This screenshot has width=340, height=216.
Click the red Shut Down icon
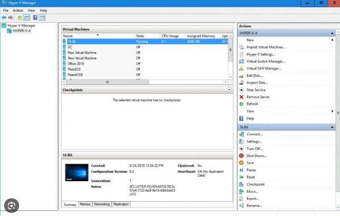pyautogui.click(x=241, y=156)
